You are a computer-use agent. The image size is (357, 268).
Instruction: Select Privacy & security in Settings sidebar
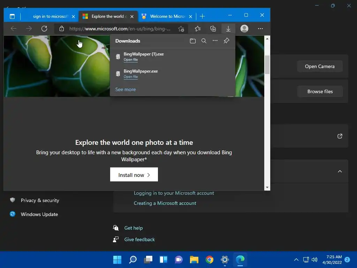pos(40,200)
